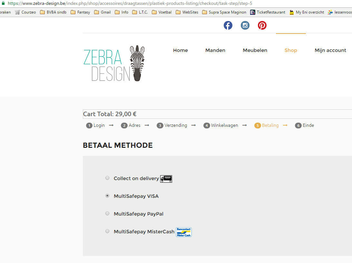Open the Courzeo bookmark
The height and width of the screenshot is (263, 352).
[x=25, y=12]
